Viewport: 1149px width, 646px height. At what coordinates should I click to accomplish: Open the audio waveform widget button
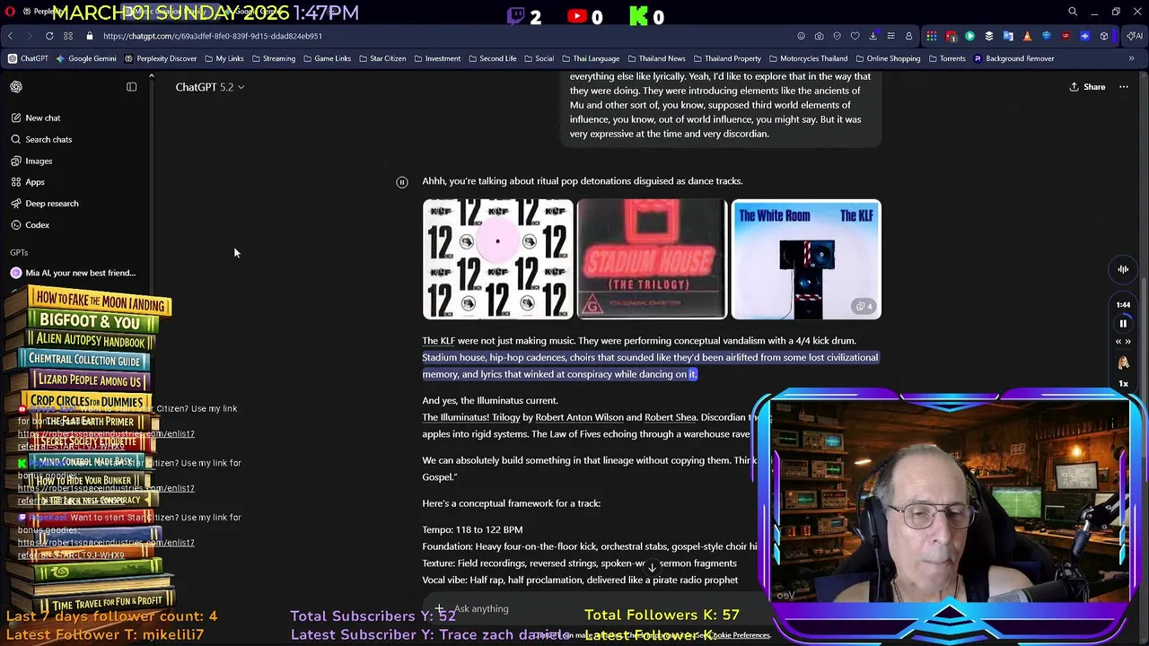[x=1123, y=269]
